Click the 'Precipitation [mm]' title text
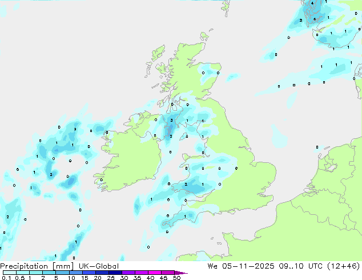 click(37, 266)
